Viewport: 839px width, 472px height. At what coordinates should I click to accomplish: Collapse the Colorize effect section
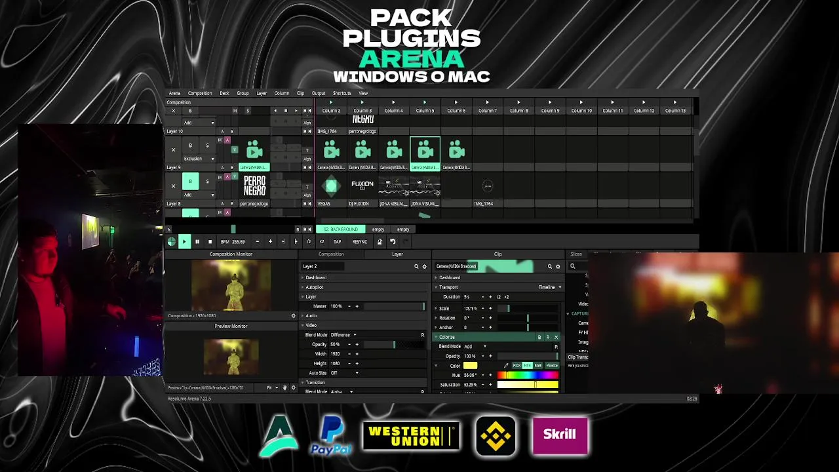click(x=437, y=337)
